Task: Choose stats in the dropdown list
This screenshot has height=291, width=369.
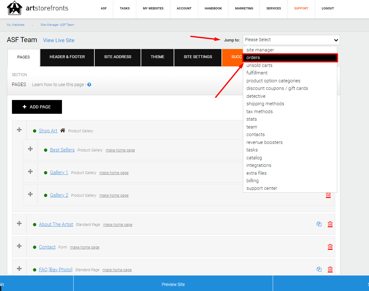Action: [x=290, y=119]
